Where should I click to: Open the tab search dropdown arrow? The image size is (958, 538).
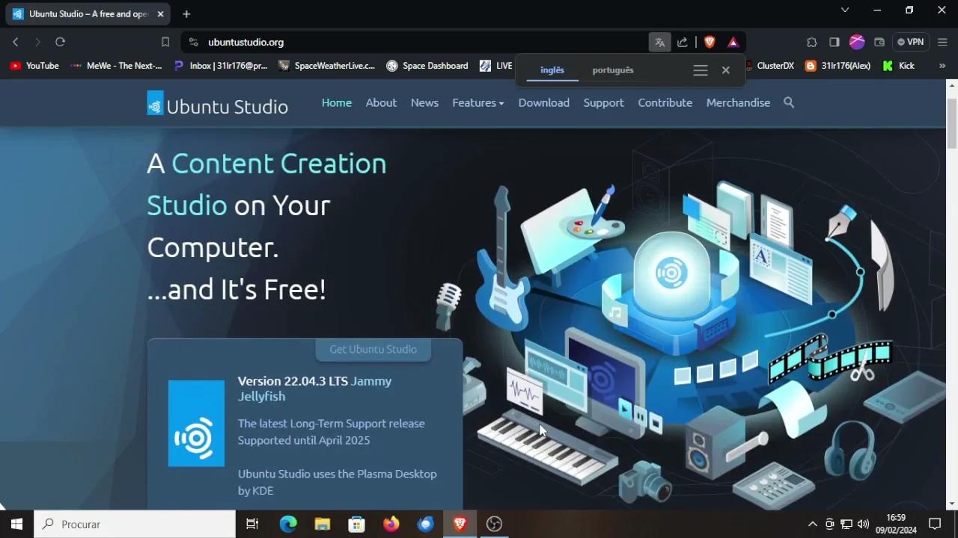[845, 10]
